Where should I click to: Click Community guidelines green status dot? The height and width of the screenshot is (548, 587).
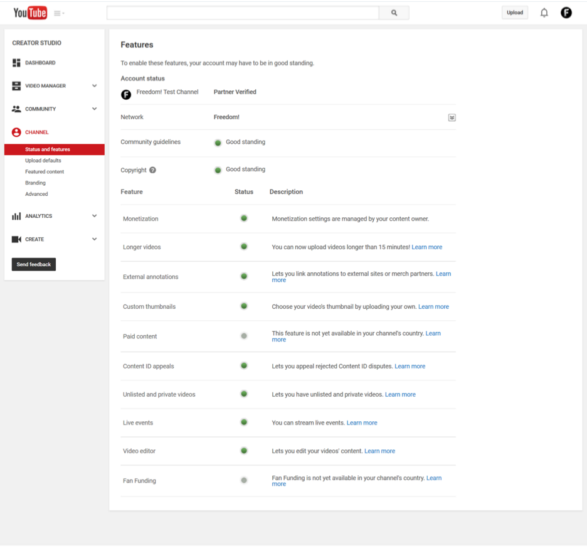click(218, 143)
